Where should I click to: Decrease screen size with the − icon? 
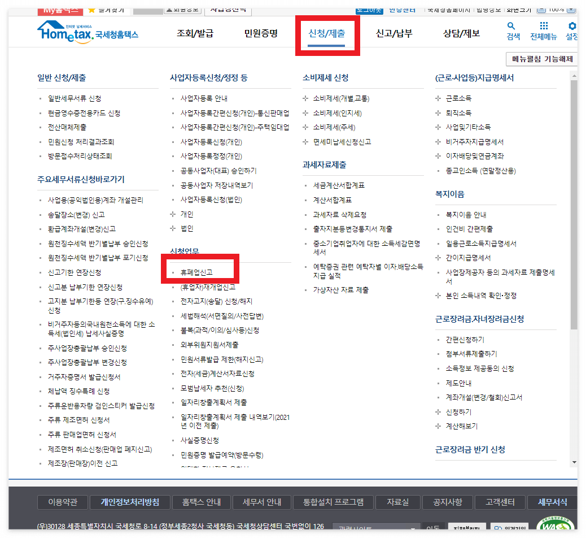(541, 10)
